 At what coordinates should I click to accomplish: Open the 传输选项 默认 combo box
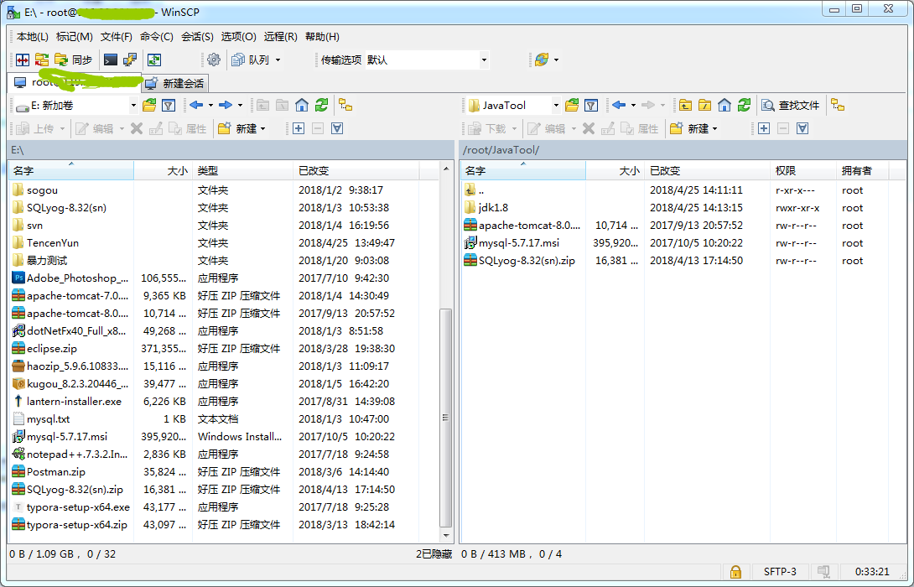coord(427,60)
